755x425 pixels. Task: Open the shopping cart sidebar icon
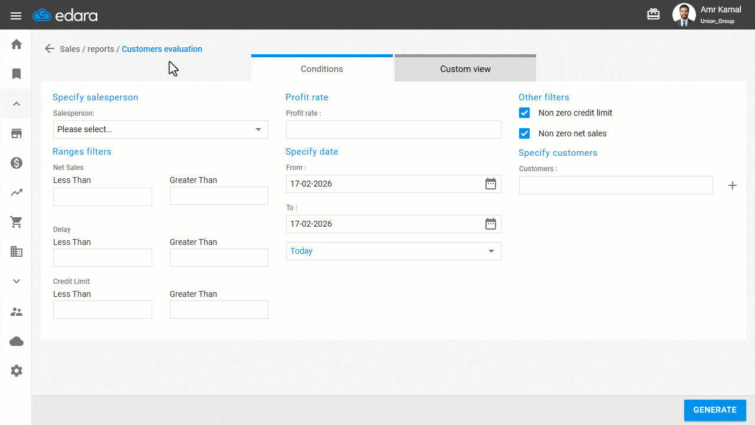tap(17, 222)
